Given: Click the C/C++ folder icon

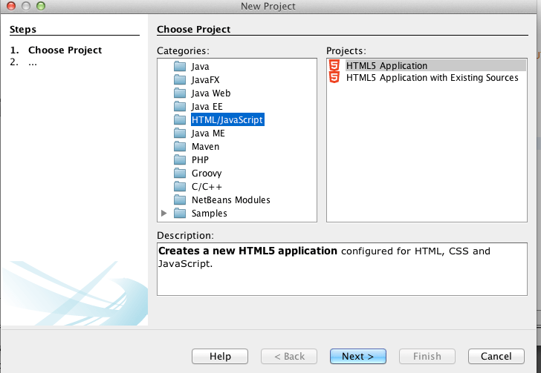Looking at the screenshot, I should point(180,187).
